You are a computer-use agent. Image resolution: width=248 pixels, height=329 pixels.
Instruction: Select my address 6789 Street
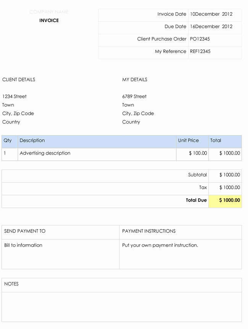pyautogui.click(x=134, y=97)
